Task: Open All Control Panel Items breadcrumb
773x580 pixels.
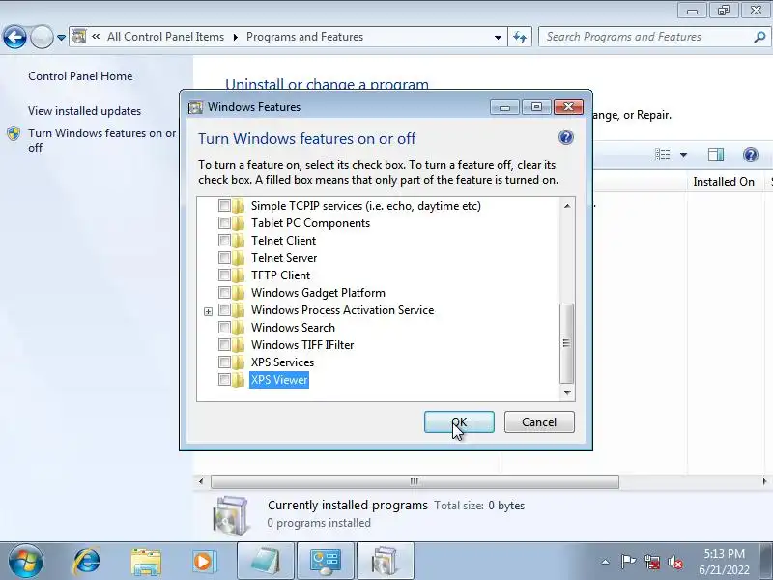Action: tap(165, 37)
